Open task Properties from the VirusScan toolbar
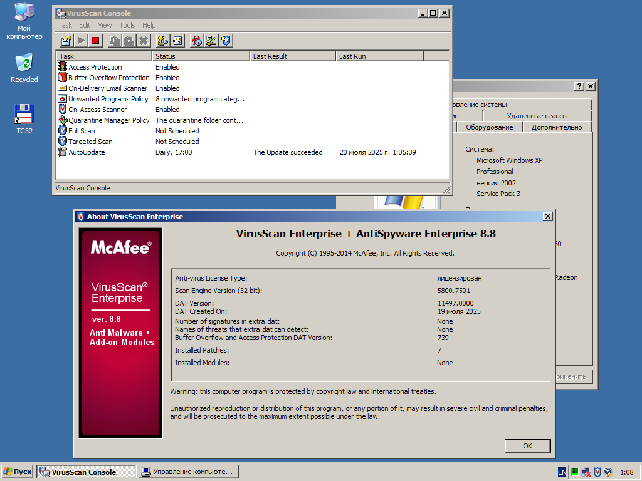 pyautogui.click(x=66, y=41)
